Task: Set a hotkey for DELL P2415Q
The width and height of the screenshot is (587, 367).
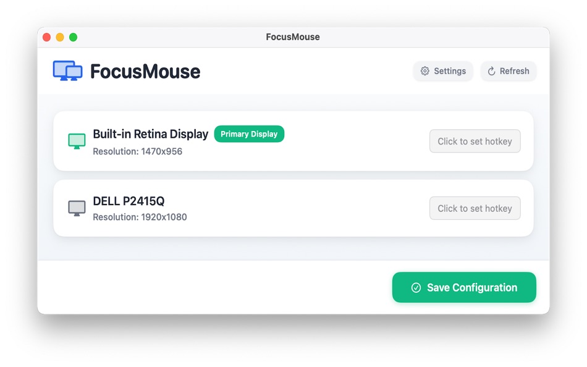Action: coord(475,208)
